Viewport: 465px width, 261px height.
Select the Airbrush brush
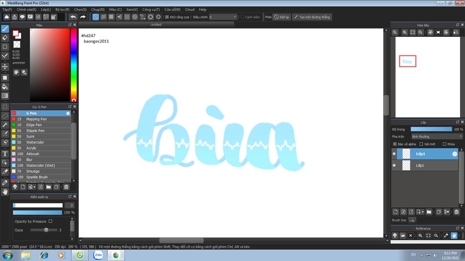coord(41,154)
